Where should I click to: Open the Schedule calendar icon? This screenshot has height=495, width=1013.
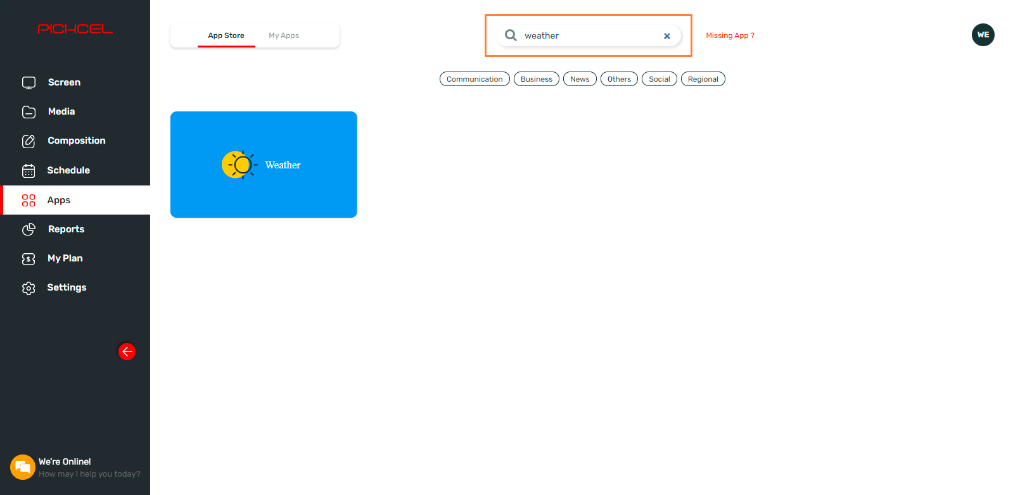point(29,171)
